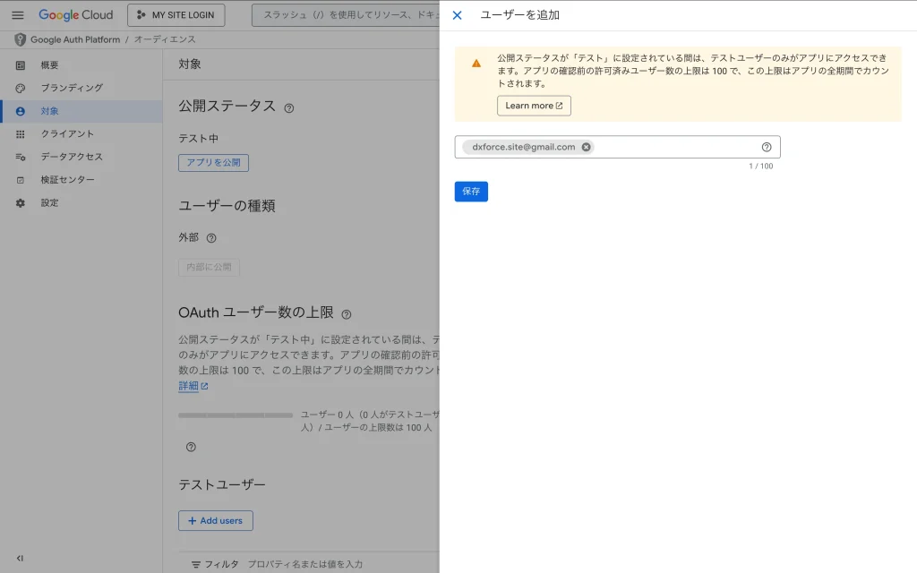Click help icon beside 外部
The width and height of the screenshot is (917, 573).
pos(211,238)
